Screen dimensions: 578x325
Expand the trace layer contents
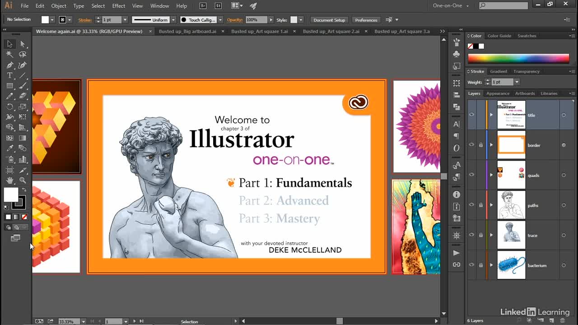(x=491, y=235)
